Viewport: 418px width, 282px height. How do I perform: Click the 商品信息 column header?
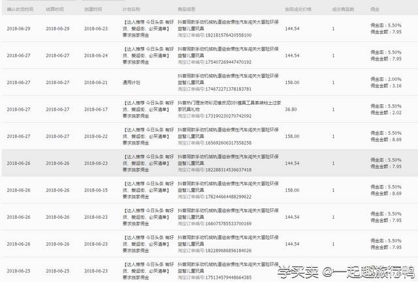(187, 9)
